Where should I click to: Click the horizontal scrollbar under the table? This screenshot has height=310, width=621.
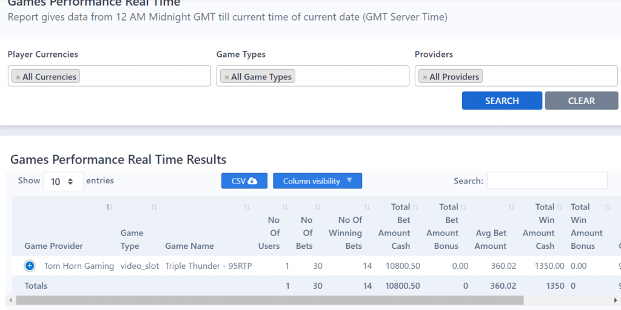pyautogui.click(x=270, y=300)
